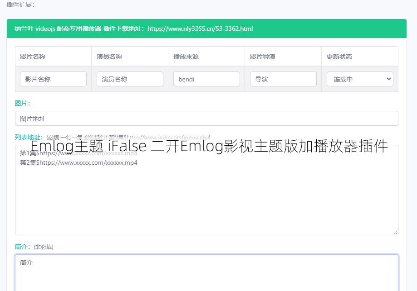Click the 简介: label
The width and height of the screenshot is (417, 291).
coord(22,247)
